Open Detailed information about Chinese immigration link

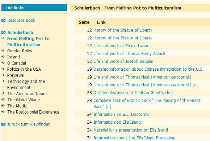click(x=148, y=69)
